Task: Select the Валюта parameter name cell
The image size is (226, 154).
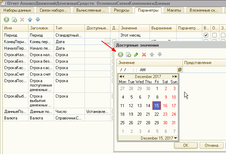Action: coord(15,118)
